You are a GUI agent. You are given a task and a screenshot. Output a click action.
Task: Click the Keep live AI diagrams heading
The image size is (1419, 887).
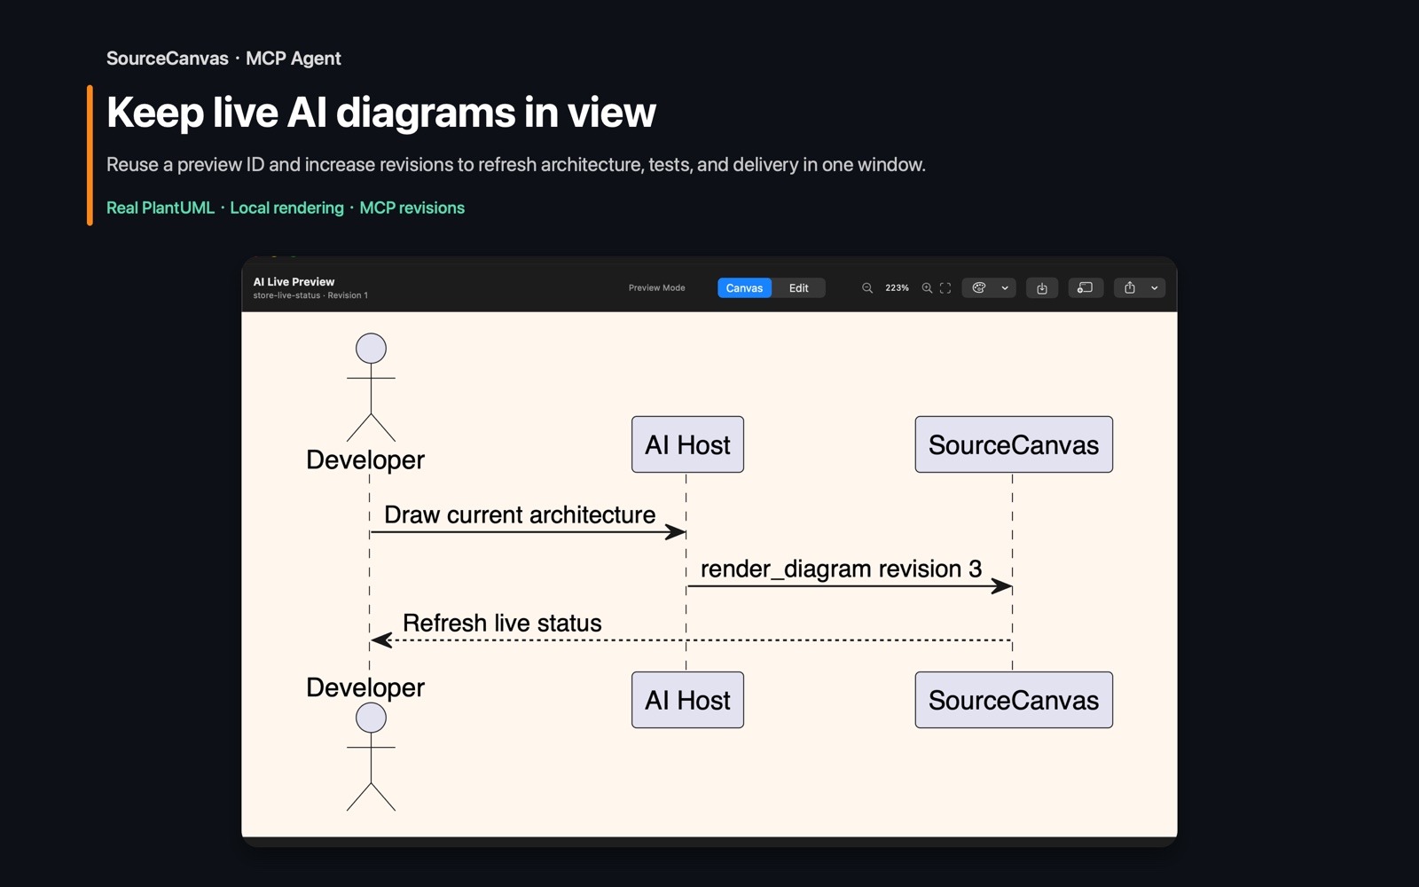tap(381, 113)
